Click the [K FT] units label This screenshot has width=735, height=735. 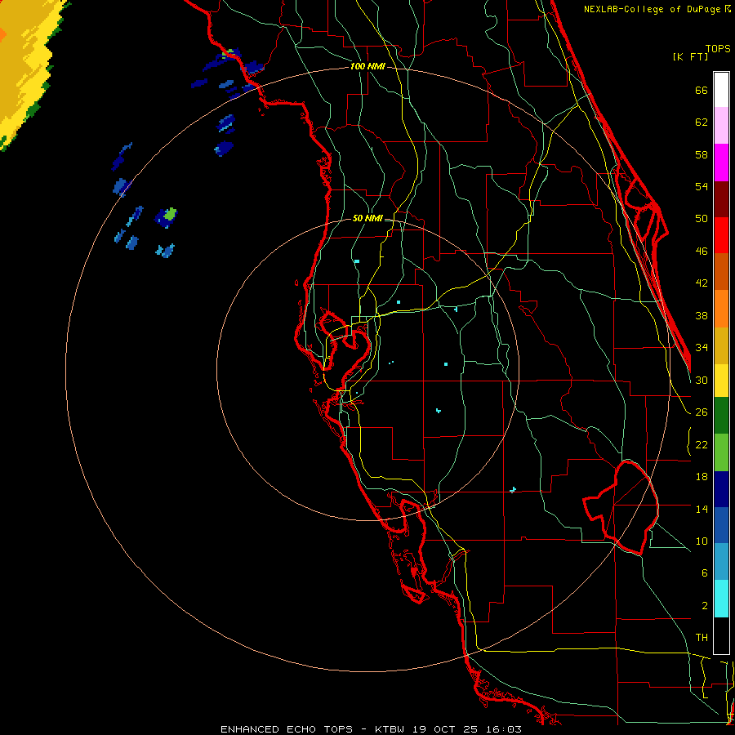(690, 57)
